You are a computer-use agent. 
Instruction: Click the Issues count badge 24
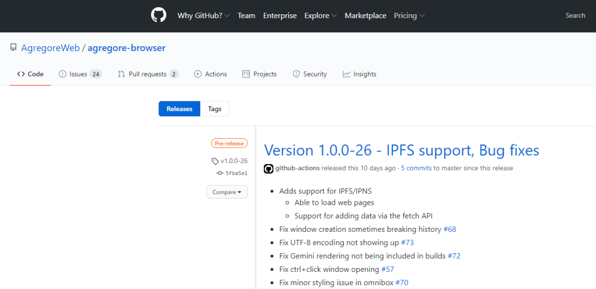pos(96,74)
